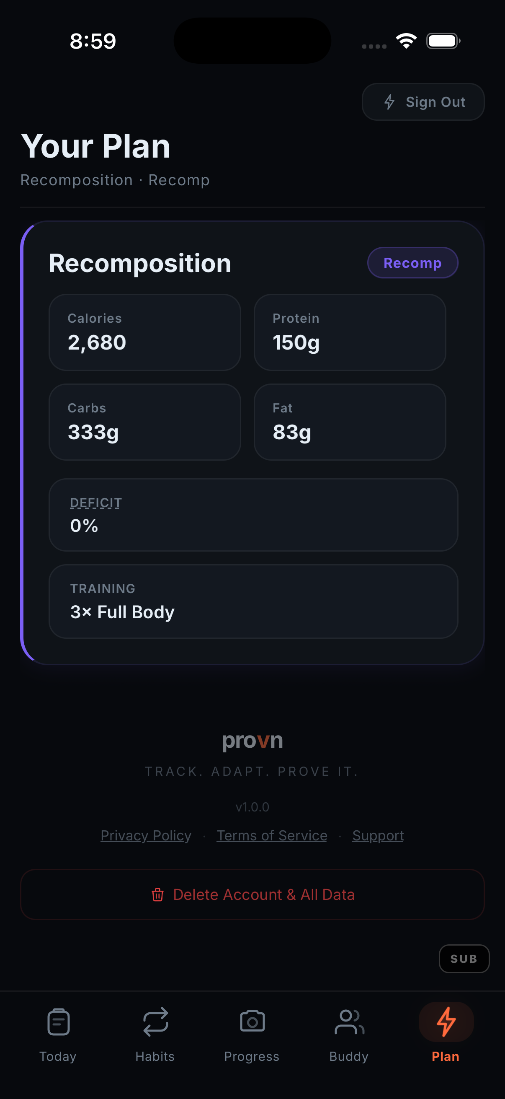This screenshot has height=1099, width=505.
Task: Select the Calories 2,680 card
Action: click(x=145, y=332)
